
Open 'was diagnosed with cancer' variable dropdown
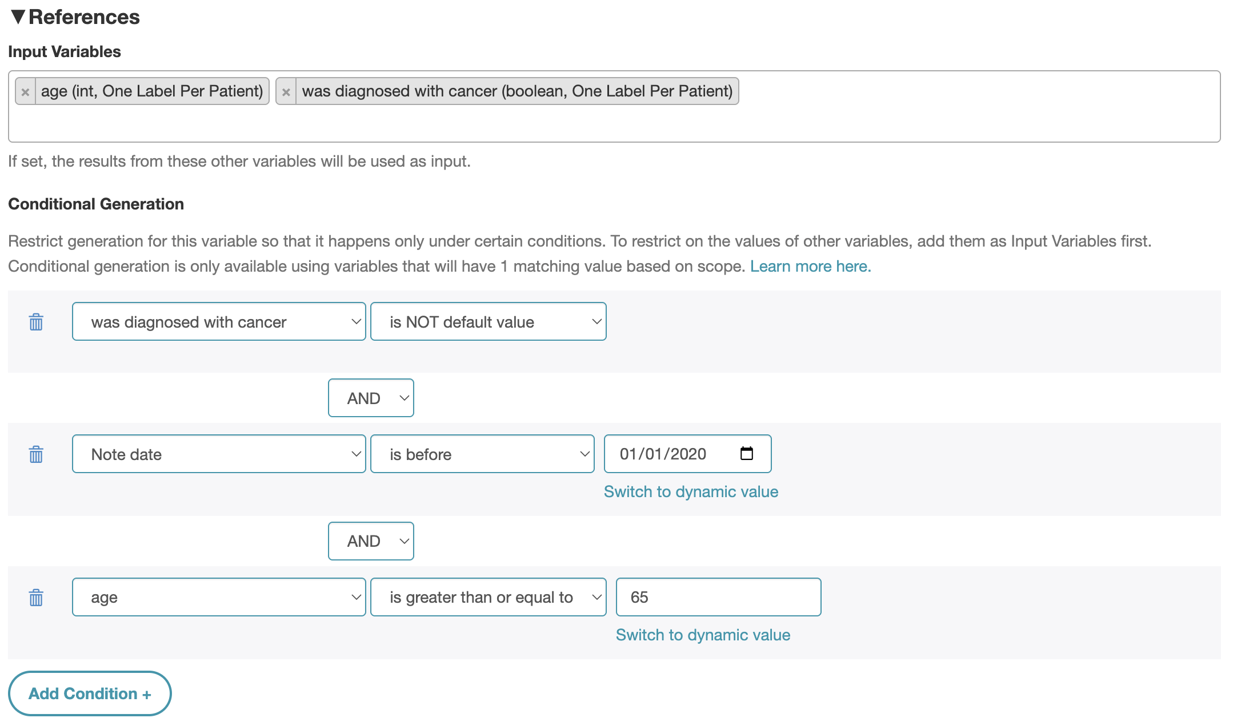pyautogui.click(x=219, y=322)
